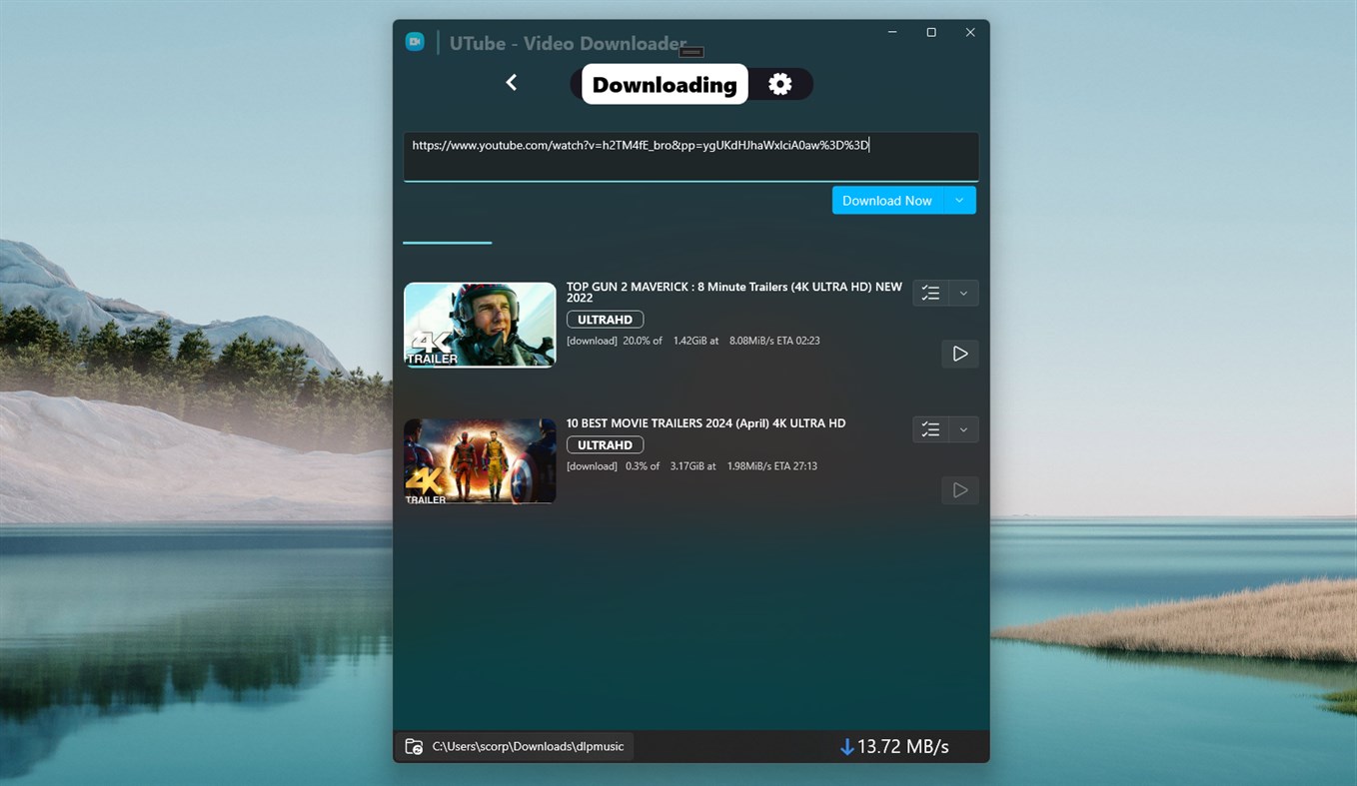This screenshot has height=786, width=1357.
Task: Click the checklist icon on Top Gun download
Action: coord(930,293)
